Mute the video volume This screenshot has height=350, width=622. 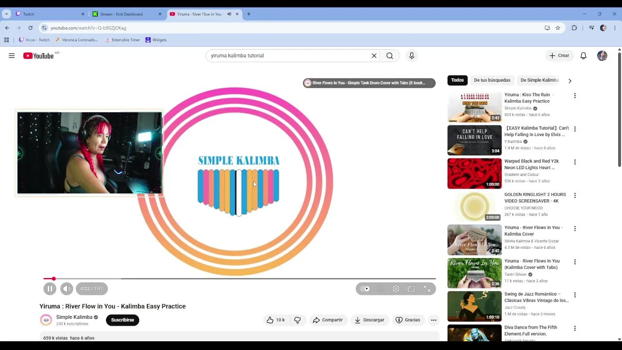pyautogui.click(x=67, y=289)
